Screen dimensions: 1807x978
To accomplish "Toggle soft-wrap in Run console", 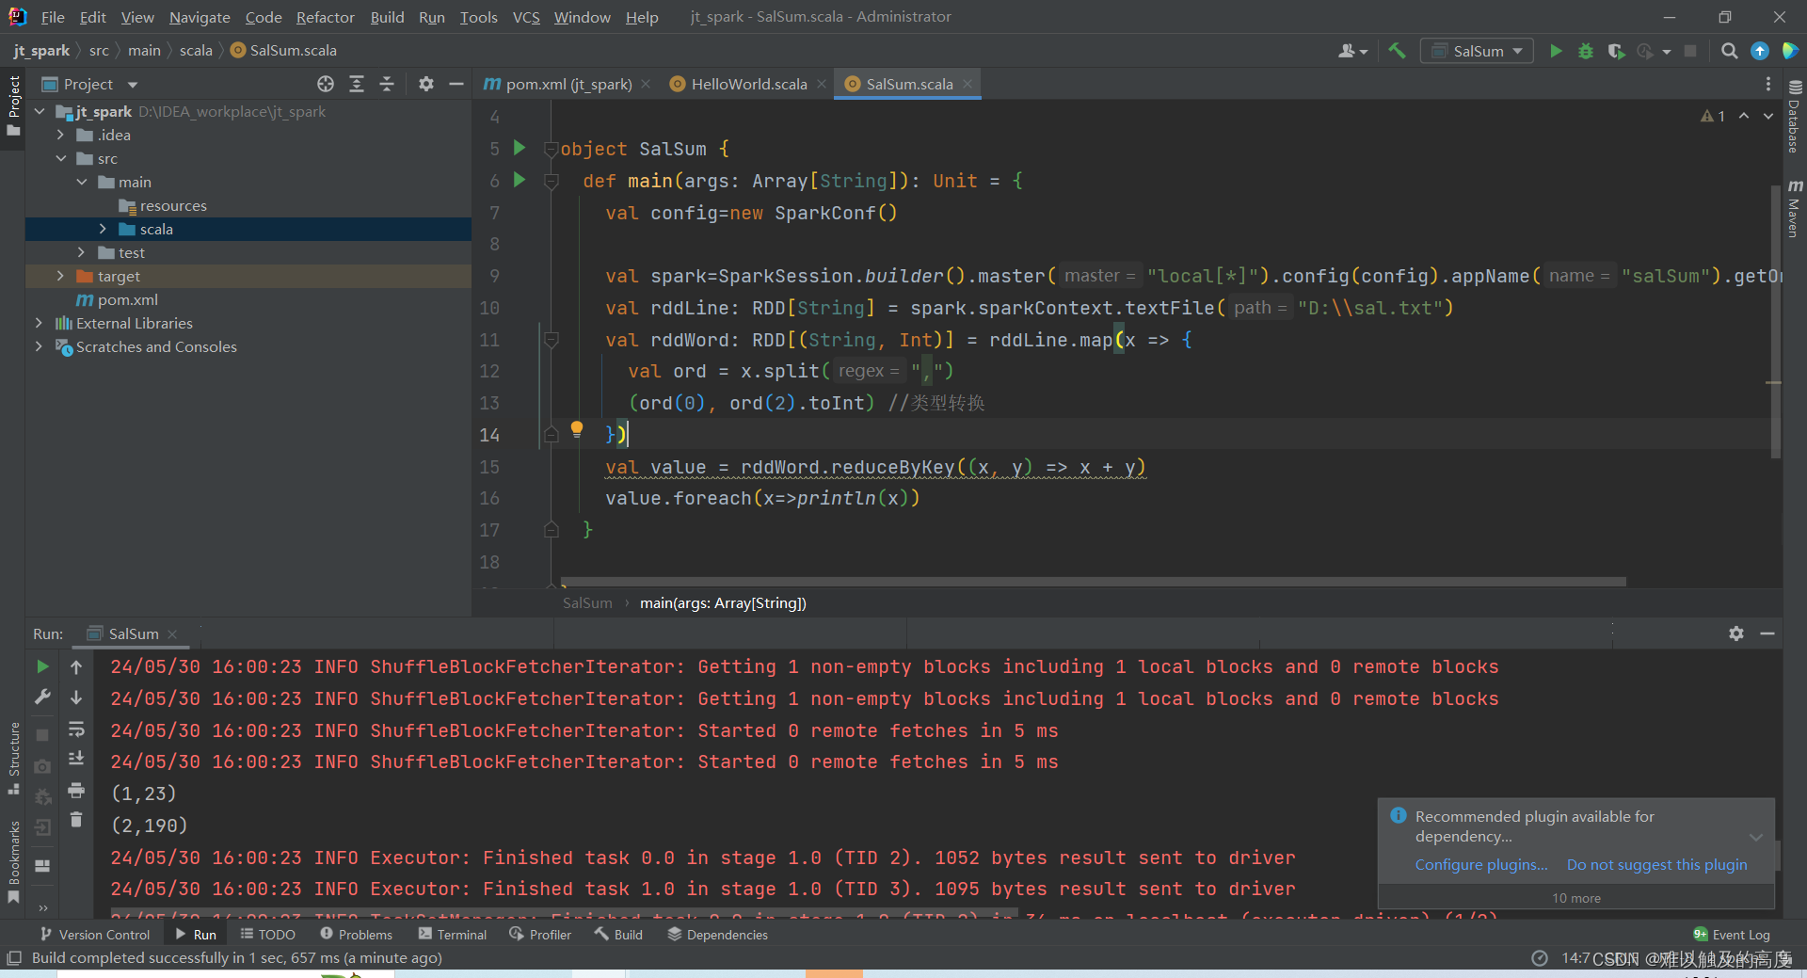I will [x=76, y=729].
